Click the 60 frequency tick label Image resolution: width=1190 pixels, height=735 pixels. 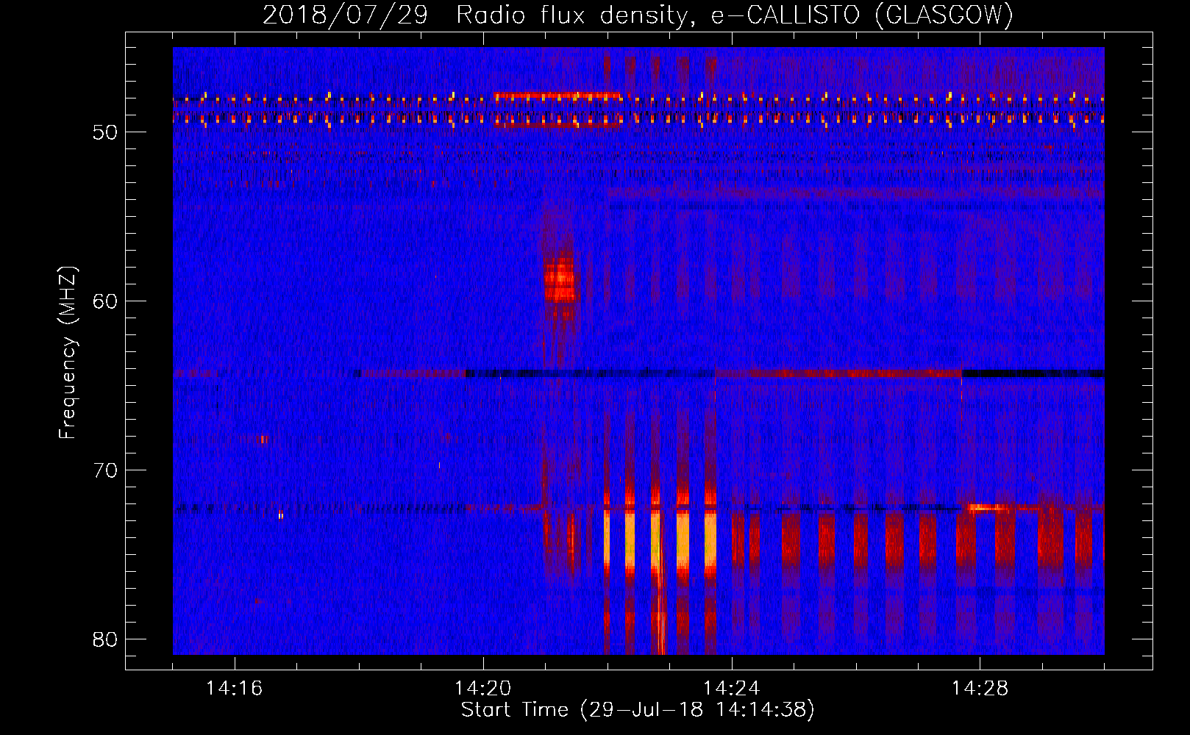105,301
